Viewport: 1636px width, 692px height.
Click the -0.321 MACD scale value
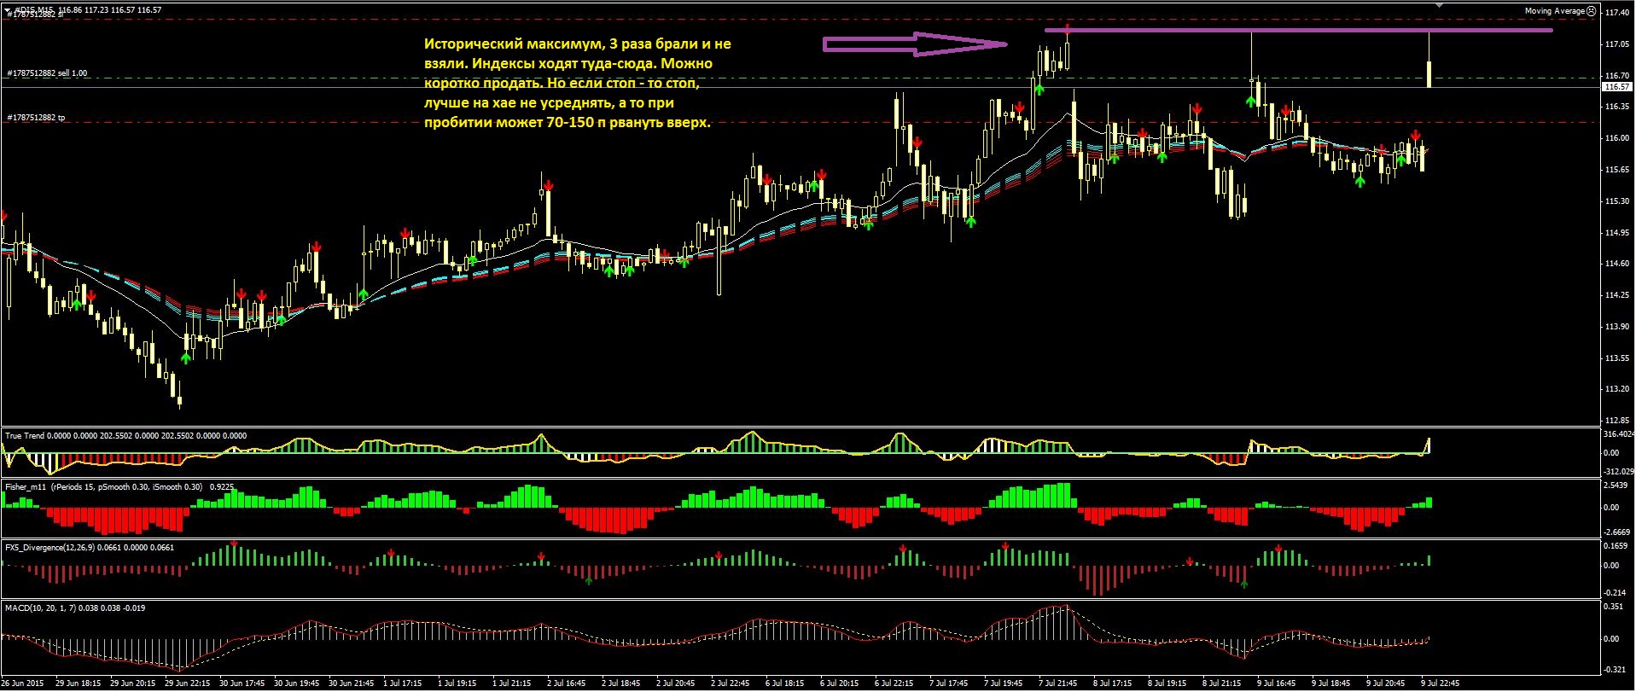click(x=1616, y=671)
